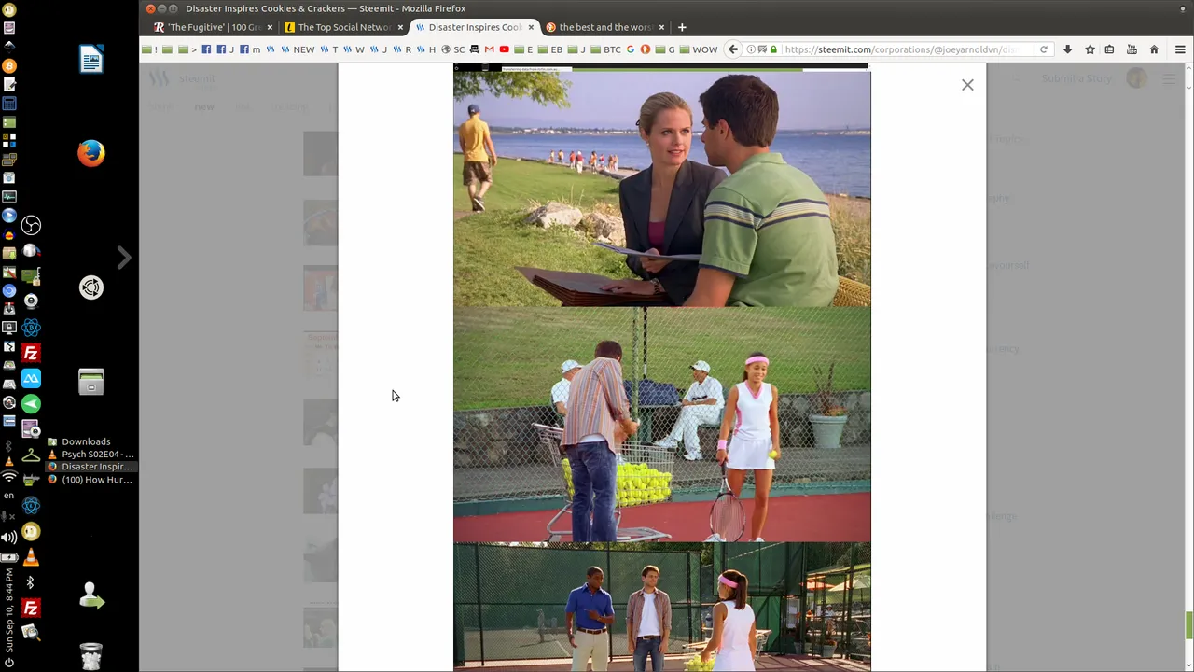This screenshot has width=1194, height=672.
Task: Open the system monitor launcher icon
Action: (x=9, y=196)
